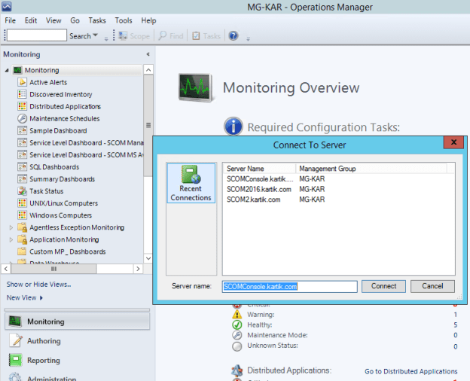
Task: Click the Required Configuration Tasks info icon
Action: coord(233,126)
